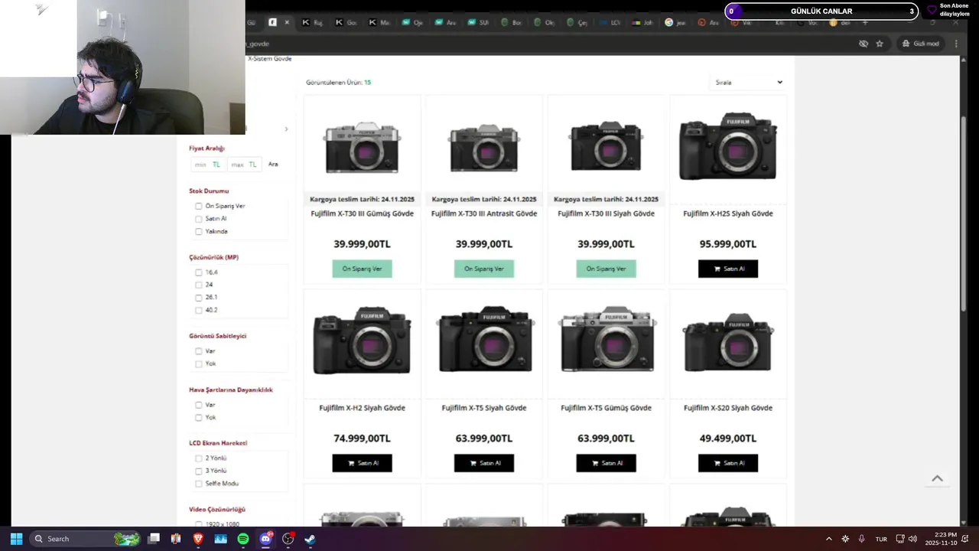
Task: Click the X-H2S camera thumbnail
Action: (728, 145)
